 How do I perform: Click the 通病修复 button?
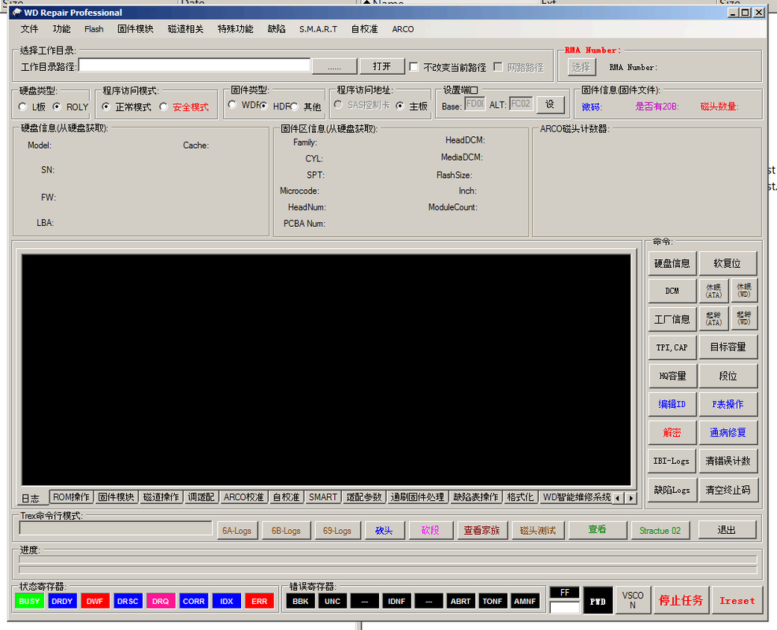click(727, 433)
